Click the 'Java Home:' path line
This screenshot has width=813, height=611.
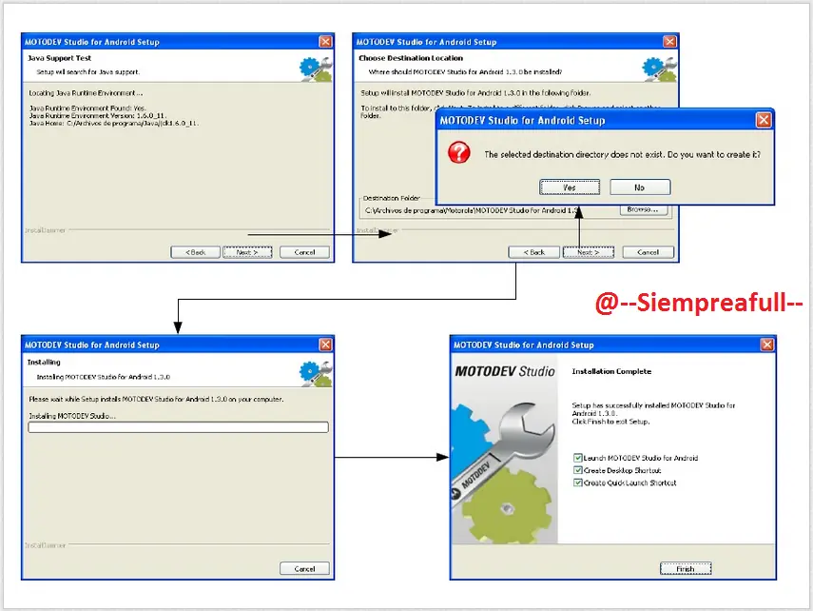pyautogui.click(x=114, y=124)
